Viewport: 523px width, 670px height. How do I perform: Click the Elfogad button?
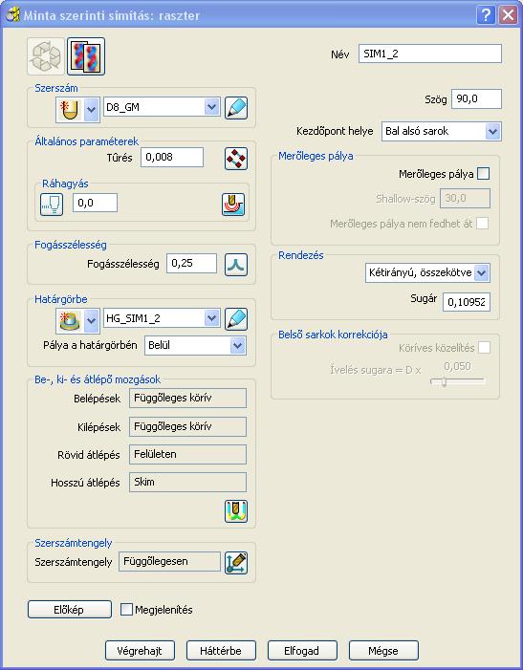[302, 650]
